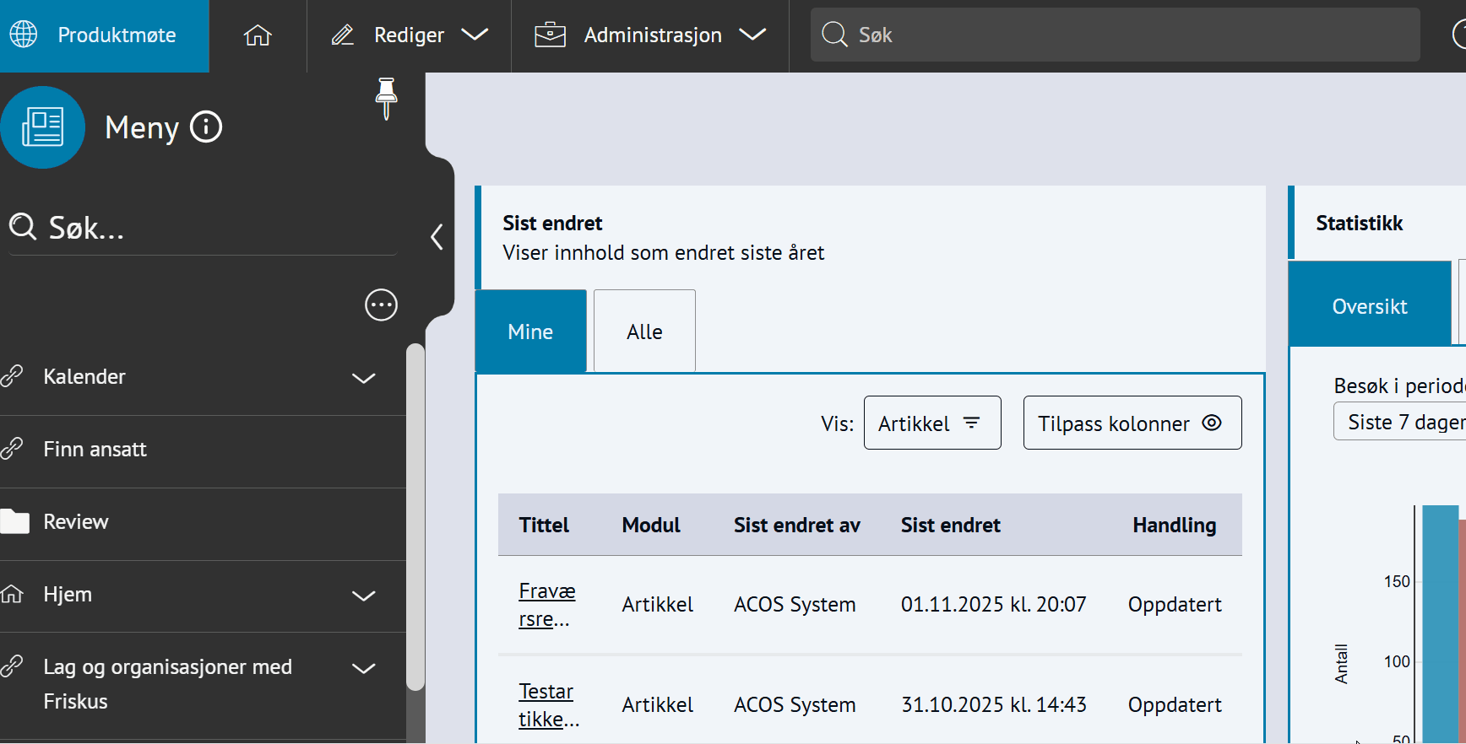Click the round newspaper menu icon
1466x744 pixels.
(x=42, y=127)
